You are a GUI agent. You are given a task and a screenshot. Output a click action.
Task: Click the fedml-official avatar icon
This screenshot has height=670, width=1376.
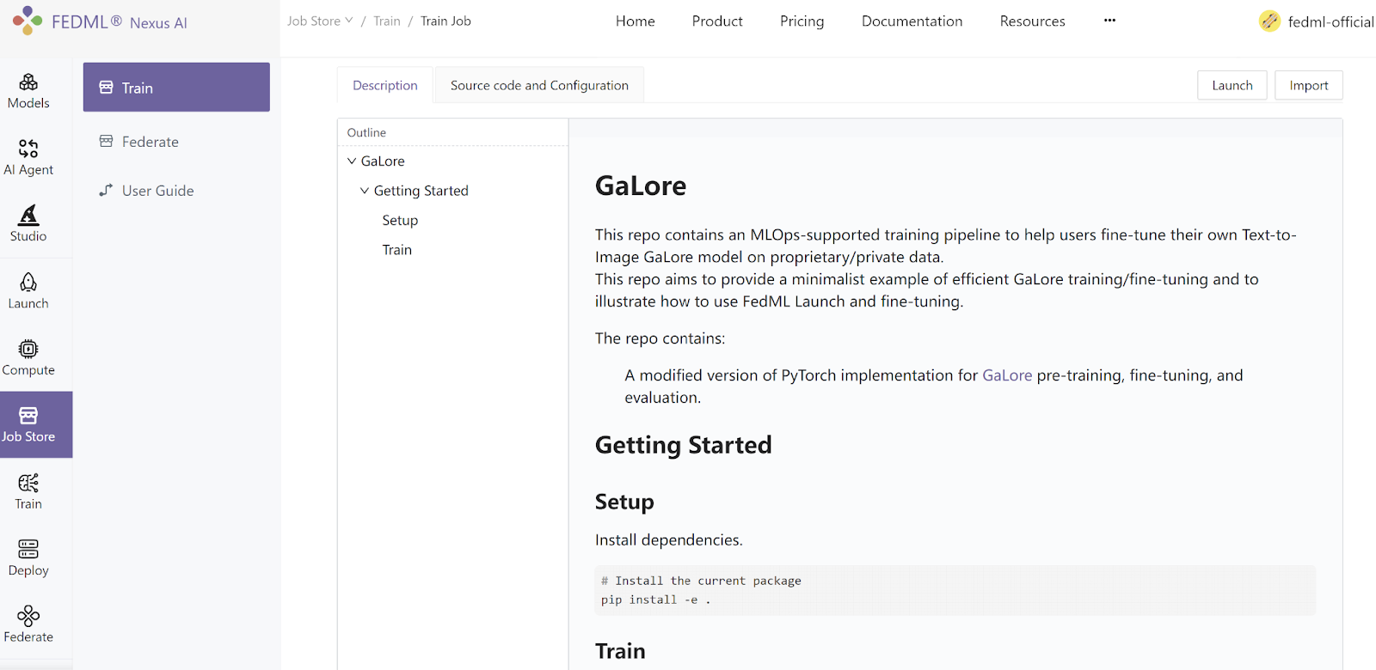pyautogui.click(x=1269, y=21)
